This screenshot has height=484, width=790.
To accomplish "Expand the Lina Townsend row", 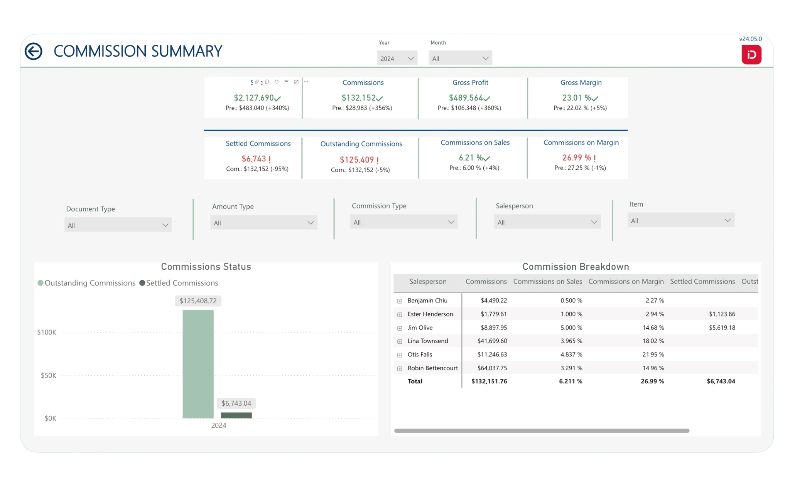I will click(x=400, y=341).
